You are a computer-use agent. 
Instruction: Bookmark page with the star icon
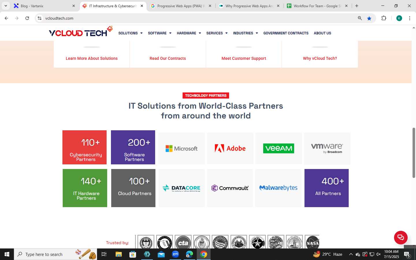369,18
